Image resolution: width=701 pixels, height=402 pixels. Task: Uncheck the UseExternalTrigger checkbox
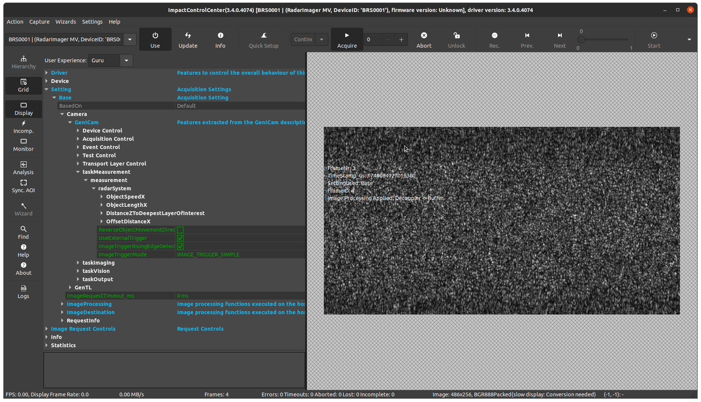click(180, 238)
